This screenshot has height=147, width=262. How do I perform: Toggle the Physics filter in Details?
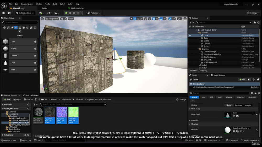229,97
